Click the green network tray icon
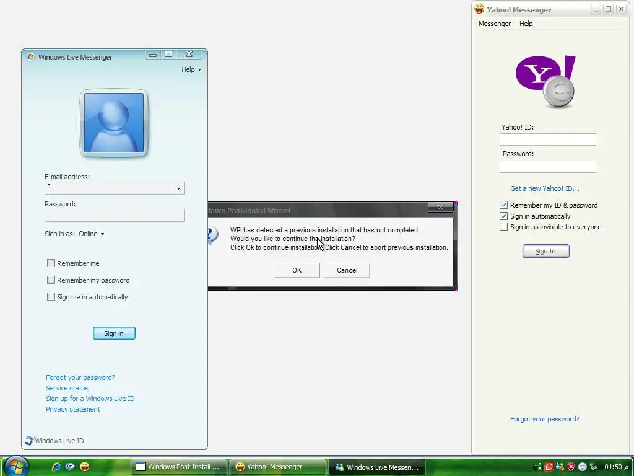This screenshot has width=634, height=476. click(x=538, y=467)
